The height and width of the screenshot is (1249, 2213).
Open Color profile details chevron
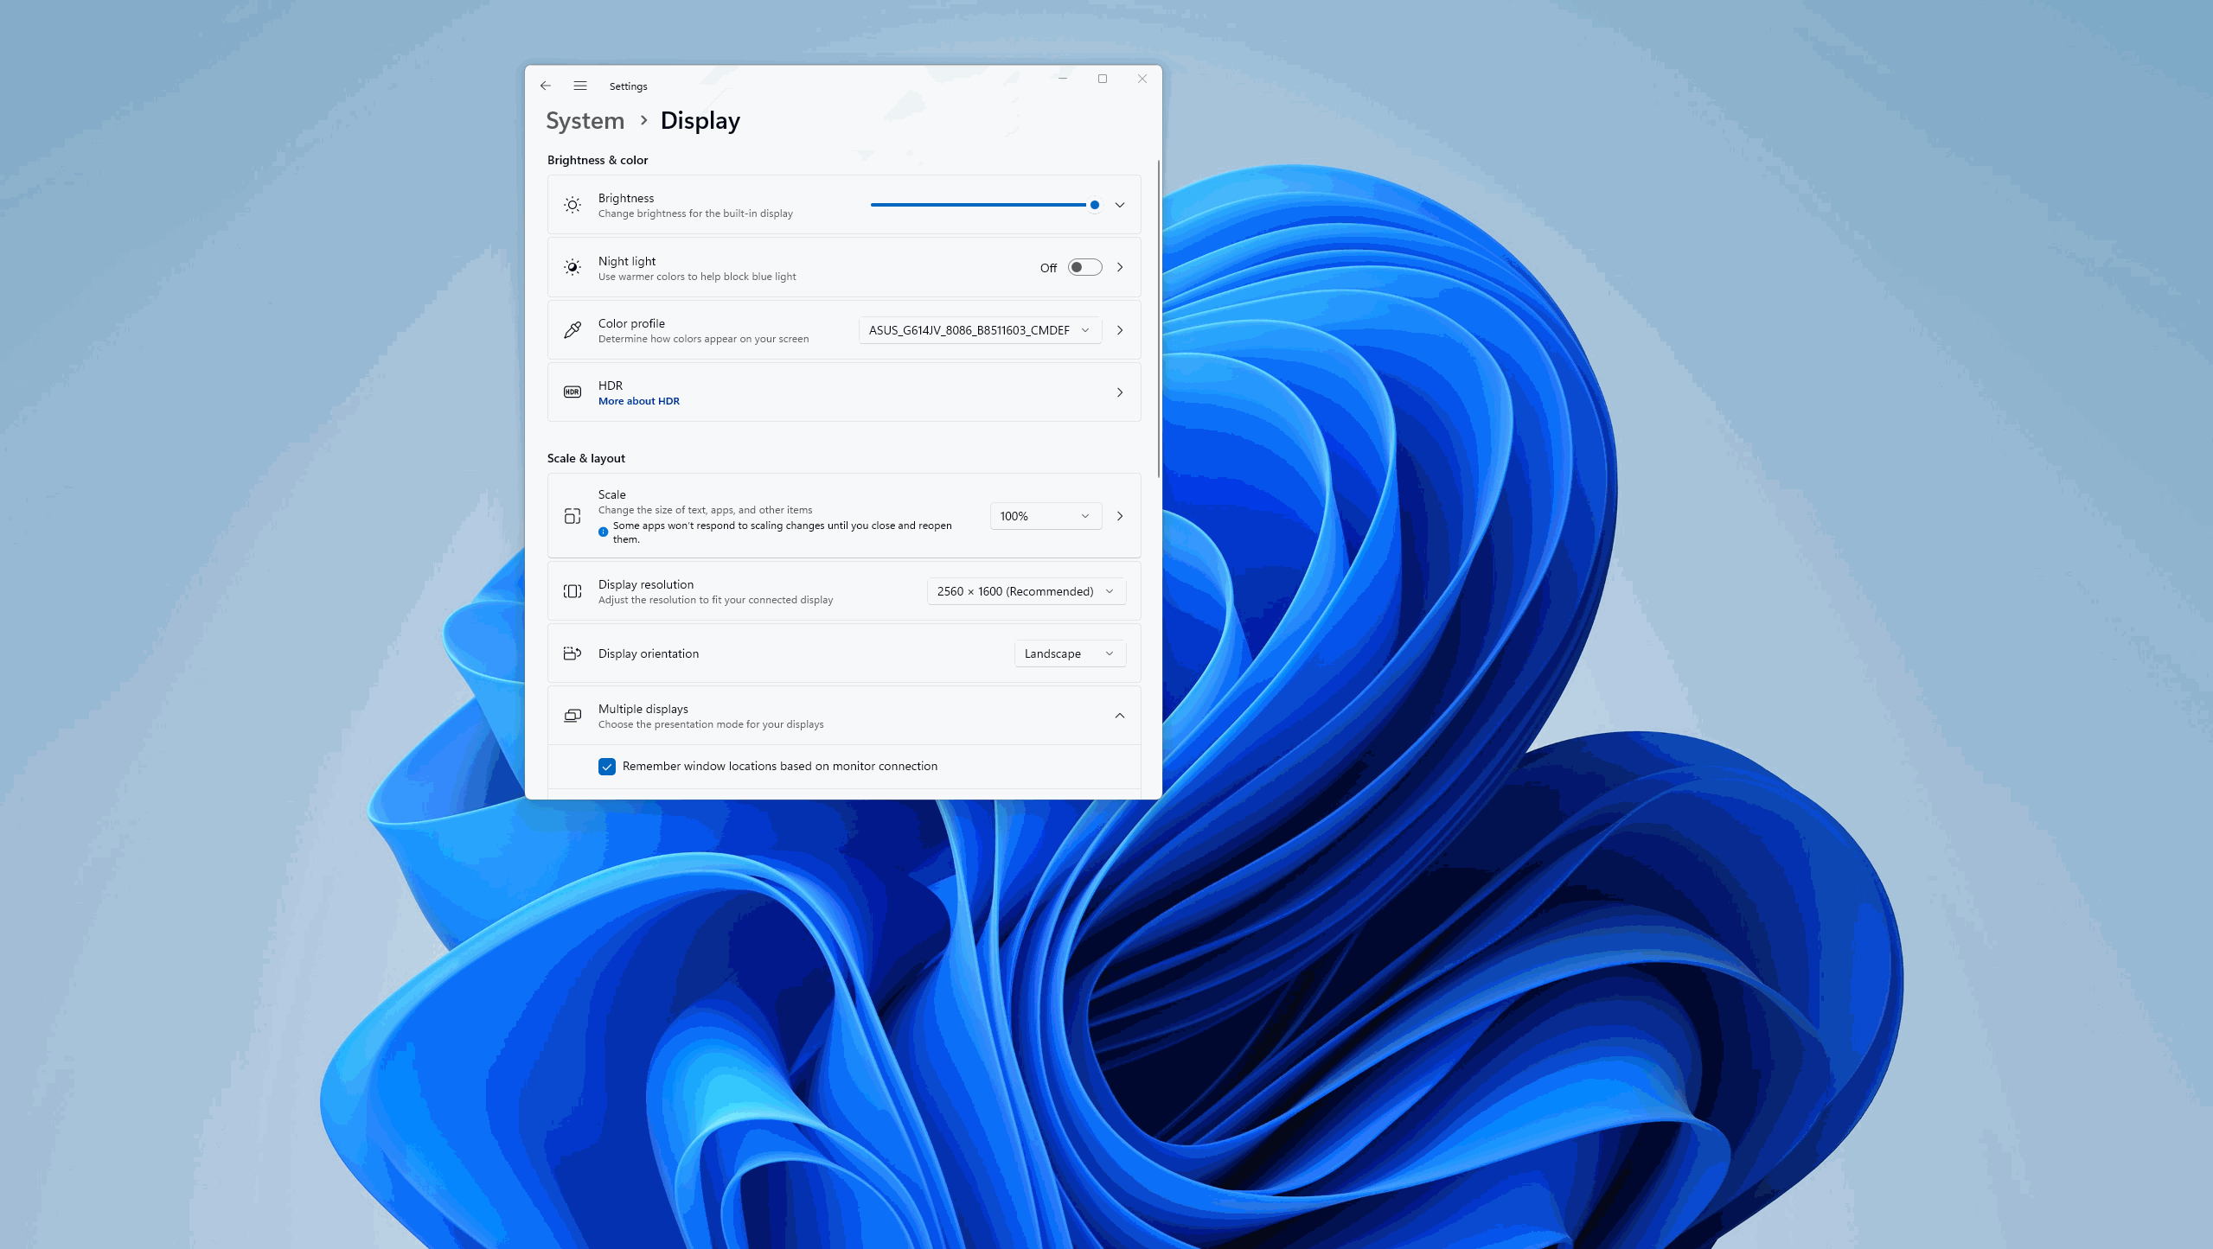click(1120, 330)
